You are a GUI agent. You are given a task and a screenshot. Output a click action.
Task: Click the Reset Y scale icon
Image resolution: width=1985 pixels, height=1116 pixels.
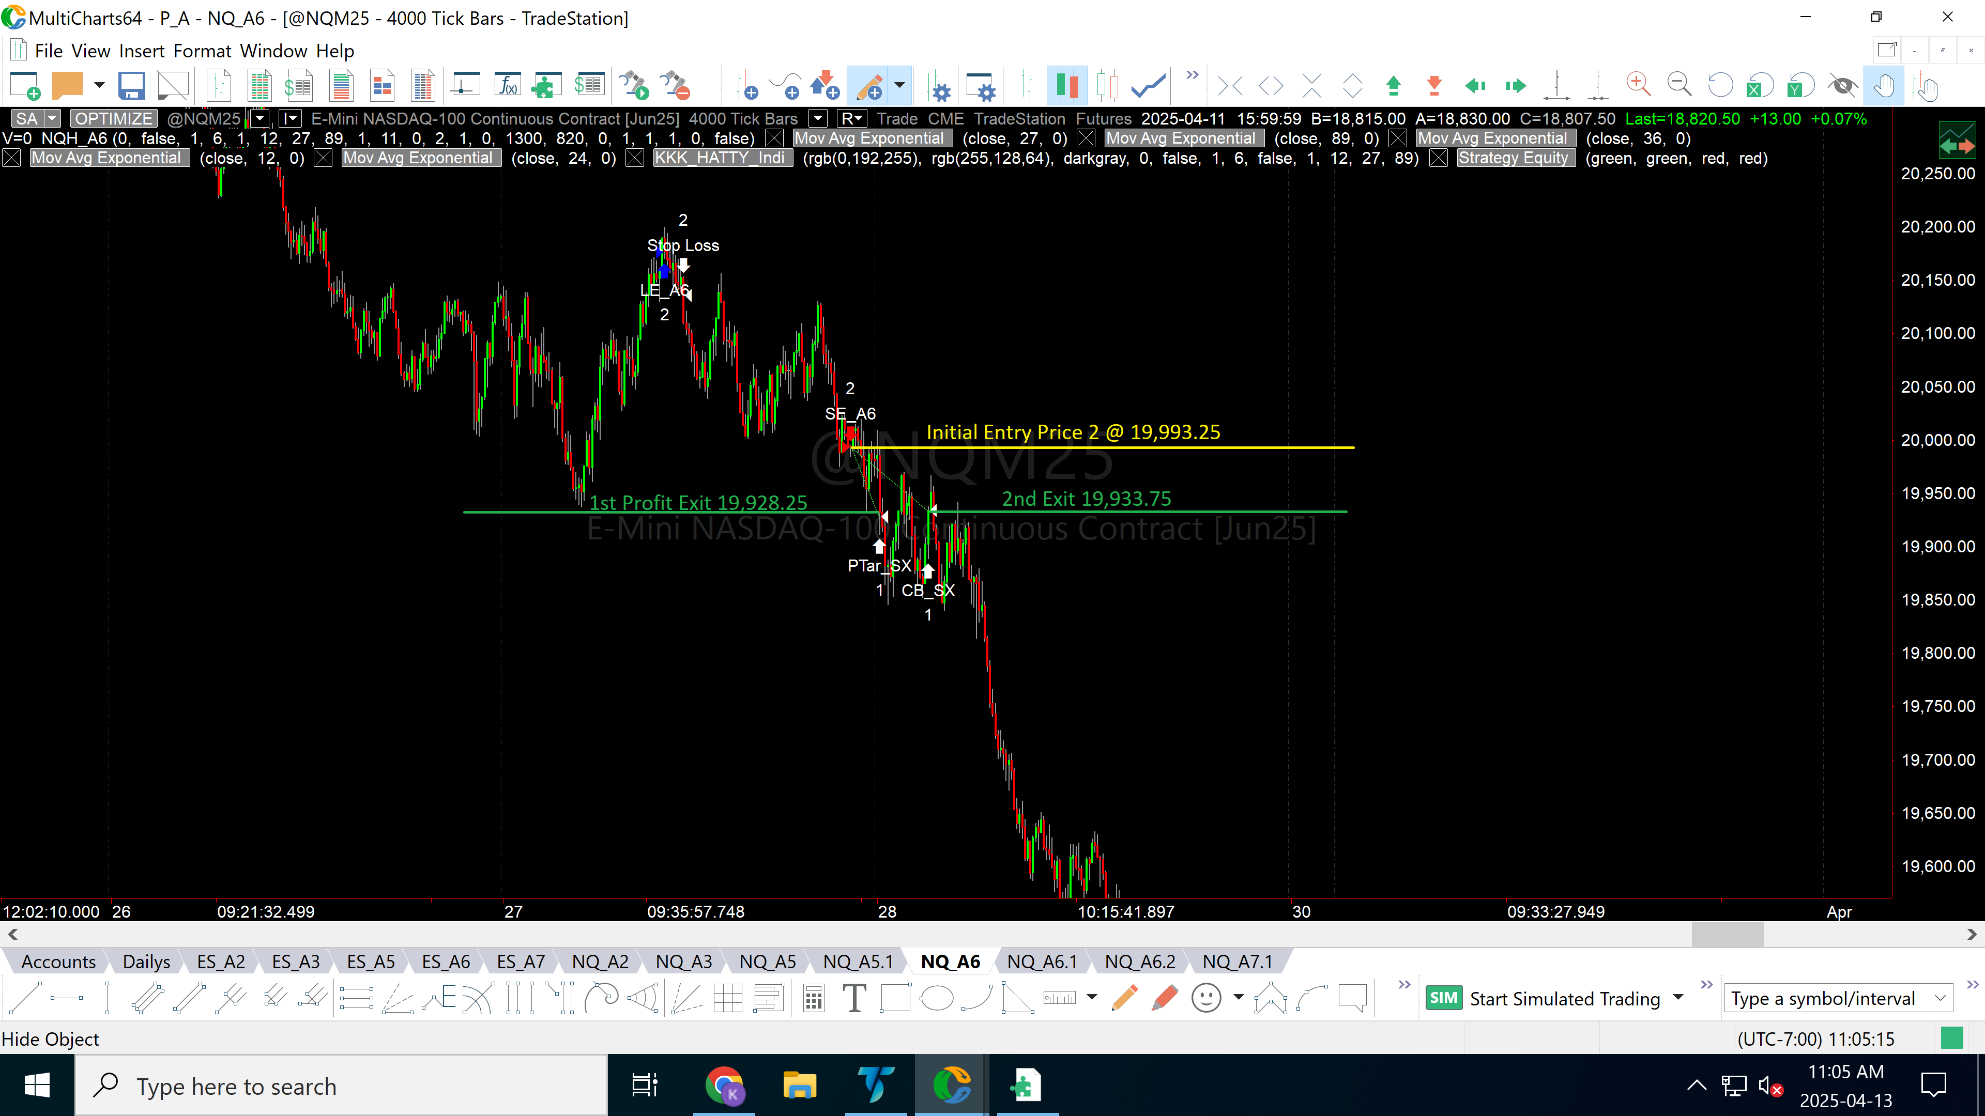coord(1801,85)
